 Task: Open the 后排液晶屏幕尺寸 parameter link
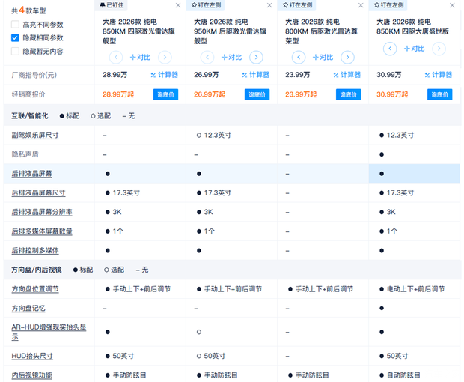38,193
